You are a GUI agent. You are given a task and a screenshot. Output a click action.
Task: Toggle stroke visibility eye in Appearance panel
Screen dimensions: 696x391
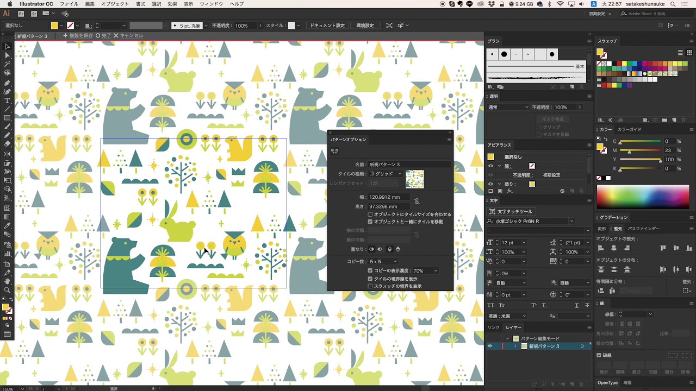tap(490, 166)
